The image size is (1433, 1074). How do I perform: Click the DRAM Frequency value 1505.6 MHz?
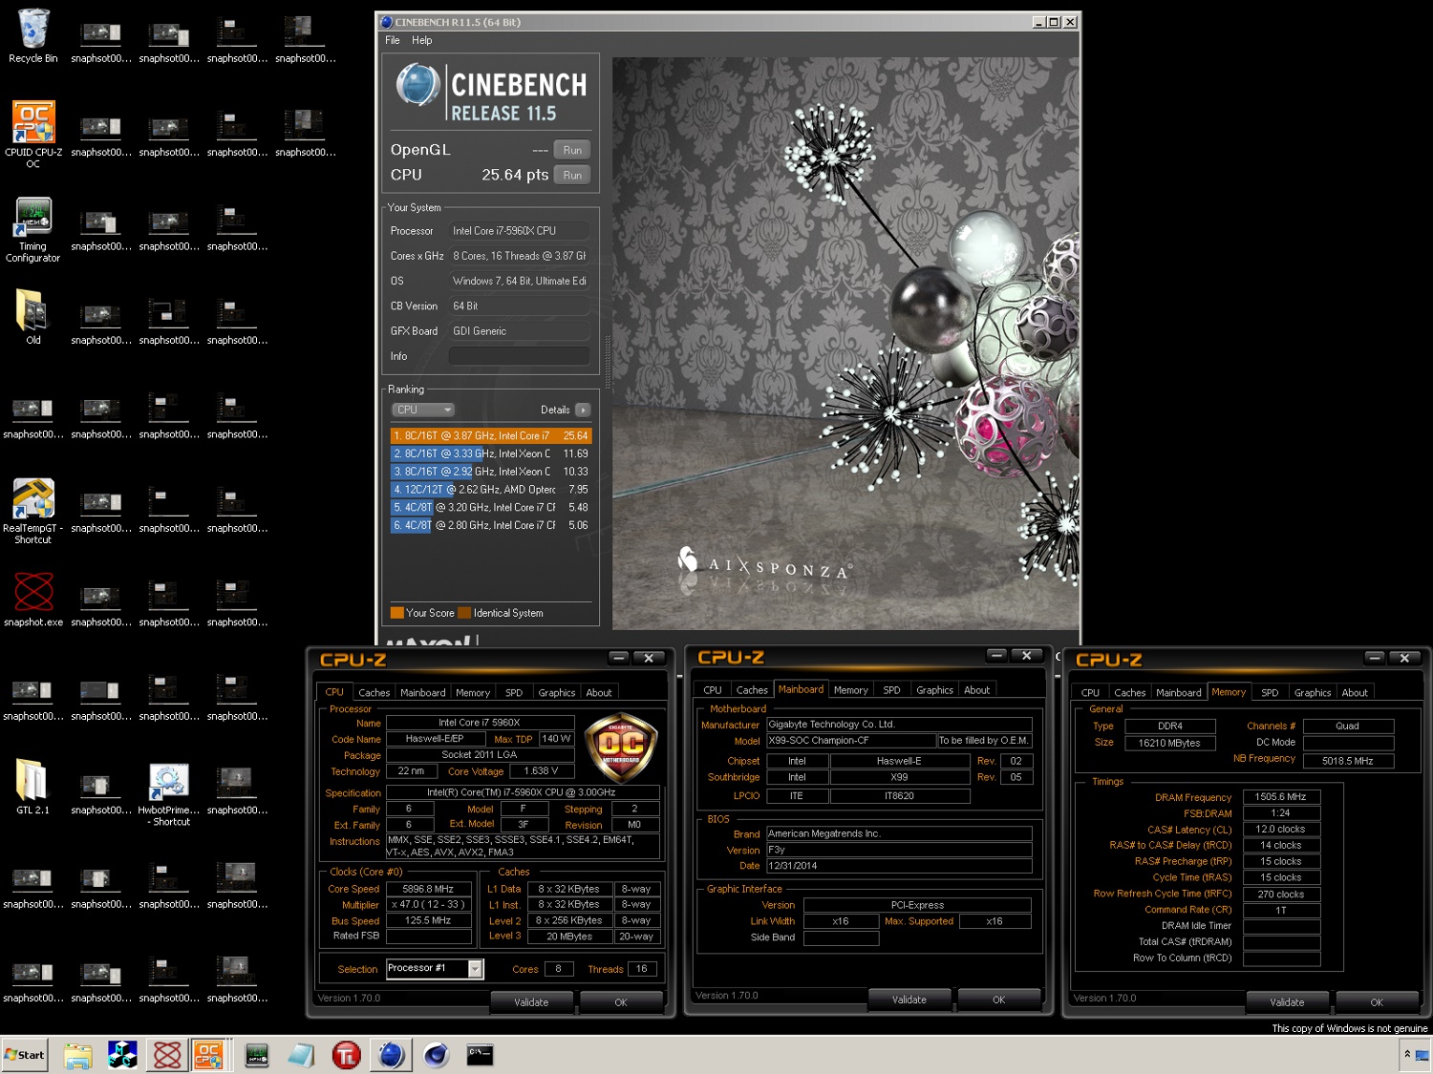coord(1280,796)
